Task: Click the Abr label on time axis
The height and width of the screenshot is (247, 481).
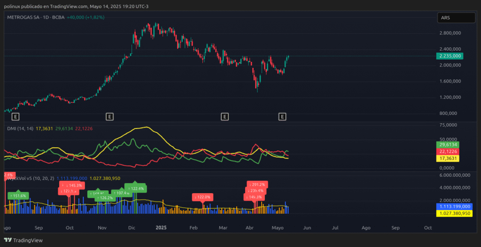Action: 250,228
